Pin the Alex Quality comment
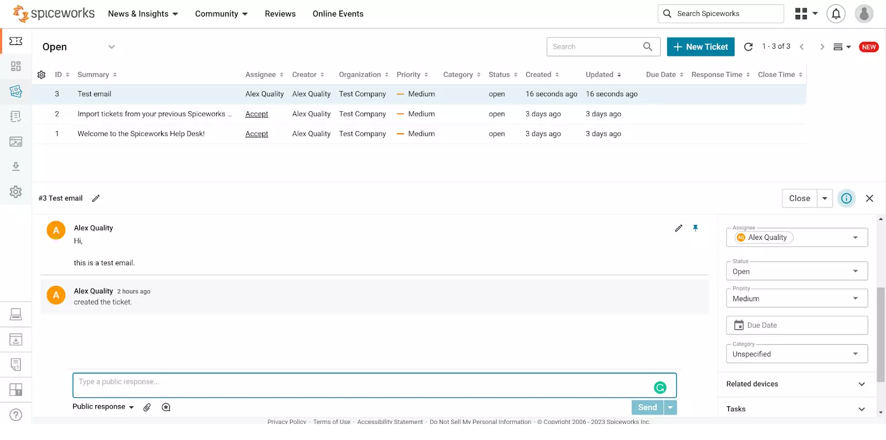 coord(696,228)
